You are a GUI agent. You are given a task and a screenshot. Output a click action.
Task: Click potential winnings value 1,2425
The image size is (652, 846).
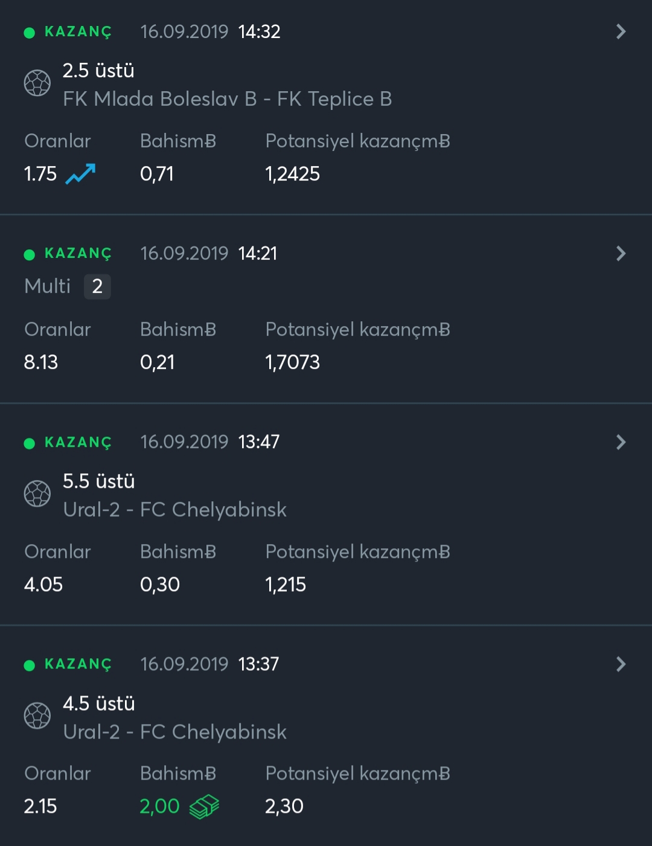tap(292, 174)
